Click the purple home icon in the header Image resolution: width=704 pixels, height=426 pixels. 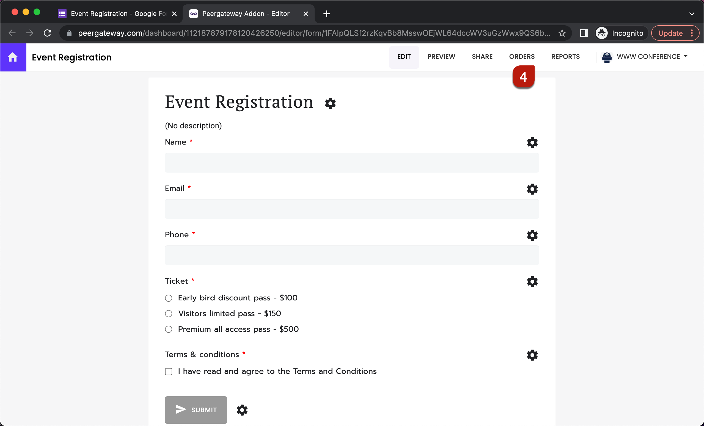click(x=13, y=57)
